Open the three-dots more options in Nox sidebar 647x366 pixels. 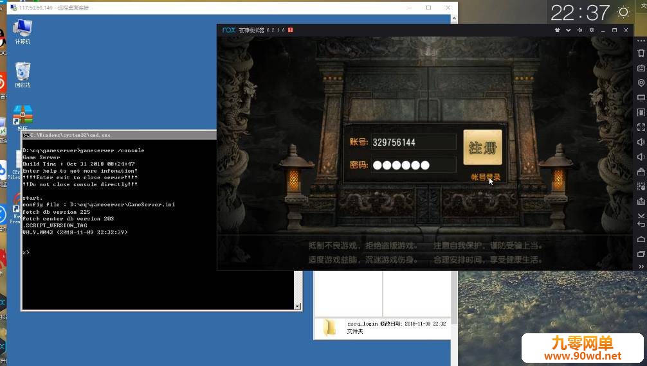[x=641, y=41]
